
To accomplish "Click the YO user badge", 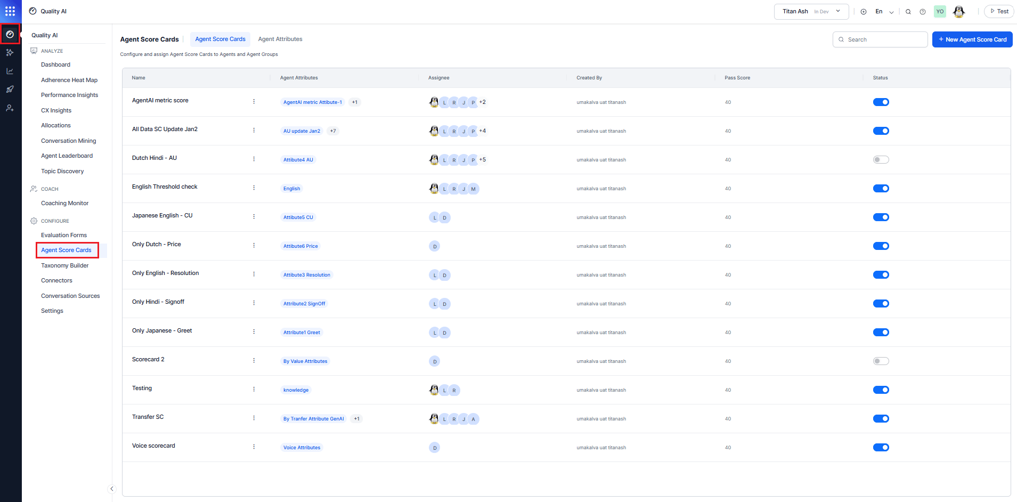I will pos(940,11).
